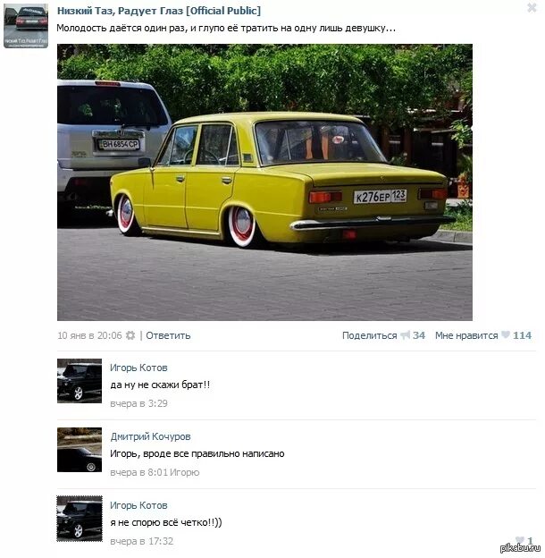This screenshot has width=545, height=558.
Task: Close the post with the X icon
Action: (532, 7)
